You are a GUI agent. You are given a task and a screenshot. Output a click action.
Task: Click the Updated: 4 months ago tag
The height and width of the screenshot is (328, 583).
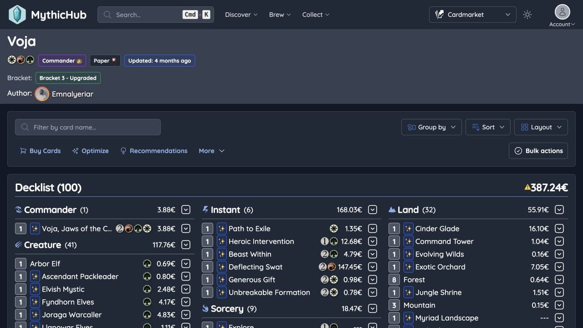[x=159, y=61]
